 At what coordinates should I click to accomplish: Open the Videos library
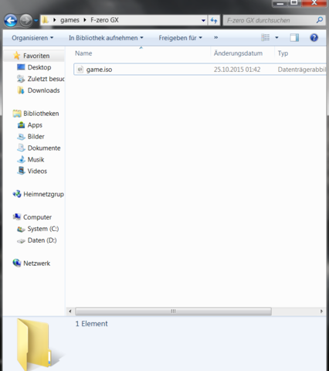click(x=37, y=171)
